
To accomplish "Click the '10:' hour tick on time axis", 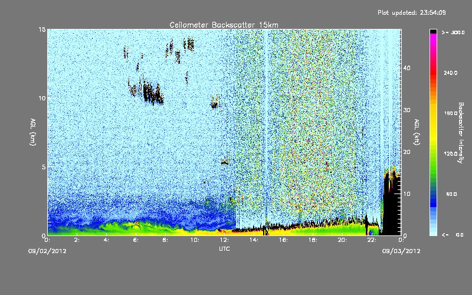I will pos(195,240).
